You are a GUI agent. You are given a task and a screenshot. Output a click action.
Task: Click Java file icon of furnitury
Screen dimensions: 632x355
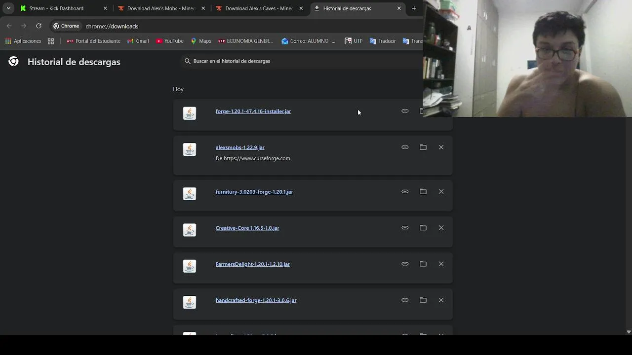[190, 194]
